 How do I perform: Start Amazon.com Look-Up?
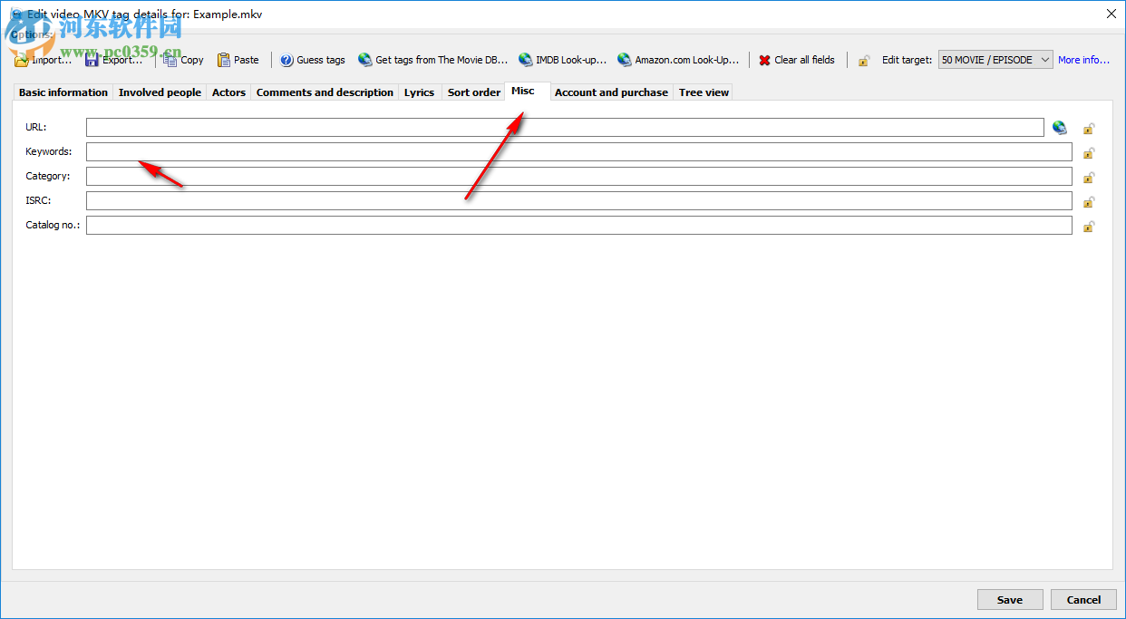[x=624, y=59]
